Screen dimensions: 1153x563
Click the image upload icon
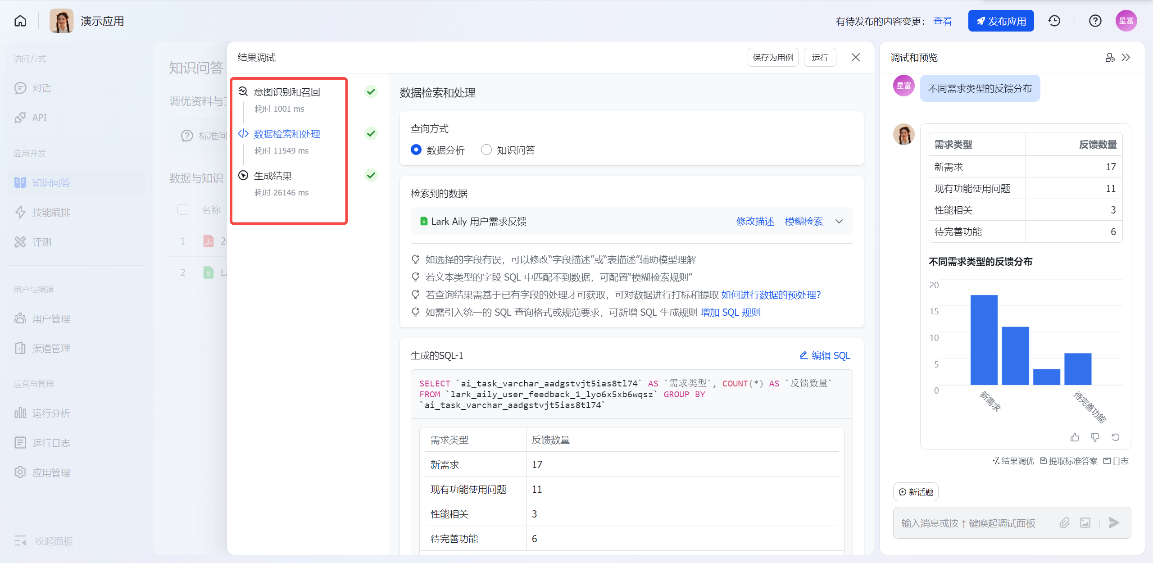(1085, 522)
